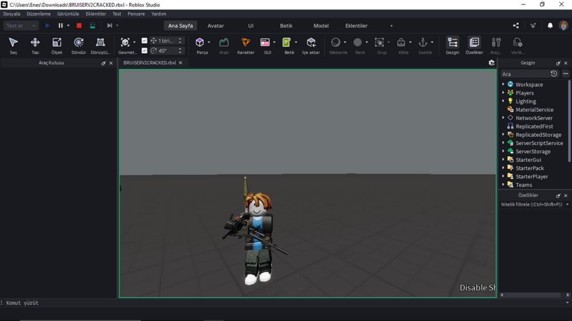
Task: Select the Seç (Select) tool
Action: click(x=14, y=46)
